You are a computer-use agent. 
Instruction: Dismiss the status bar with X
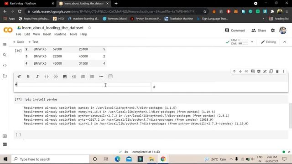click(289, 152)
